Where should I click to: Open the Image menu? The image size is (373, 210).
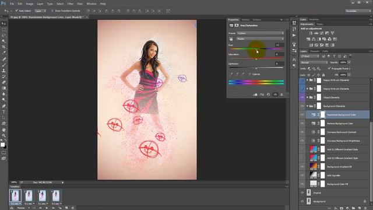pos(29,4)
